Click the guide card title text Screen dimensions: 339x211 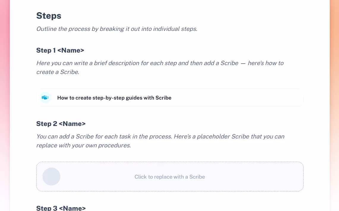click(114, 97)
